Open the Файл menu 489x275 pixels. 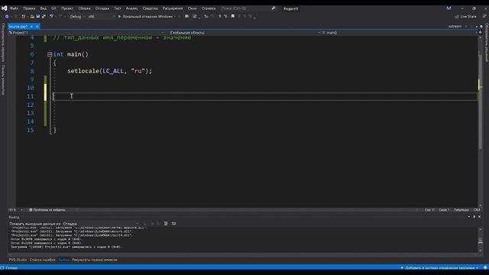coord(14,8)
